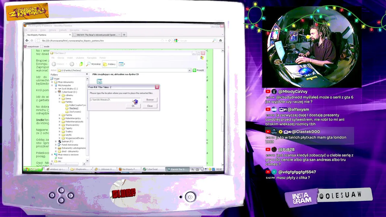The image size is (386, 217).
Task: Toggle the Foldery button in the explorer toolbar
Action: 109,64
